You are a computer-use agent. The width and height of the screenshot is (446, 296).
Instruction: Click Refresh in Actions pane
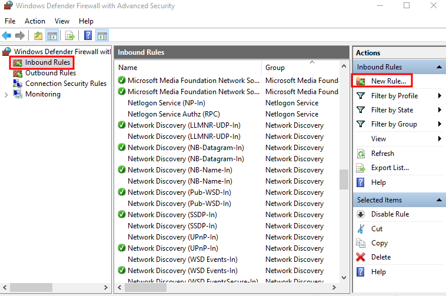pos(382,154)
